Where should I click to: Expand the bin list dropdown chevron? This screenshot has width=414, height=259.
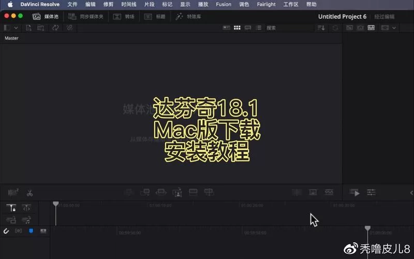pos(16,28)
